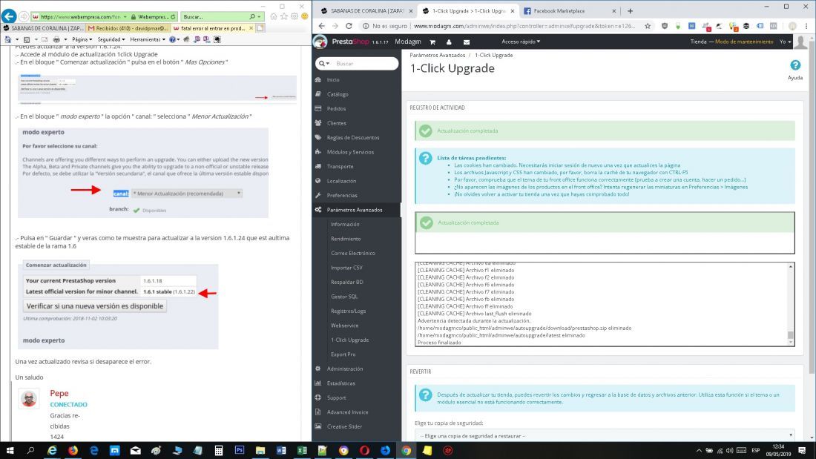Click clock in system tray
Image resolution: width=816 pixels, height=459 pixels.
777,451
